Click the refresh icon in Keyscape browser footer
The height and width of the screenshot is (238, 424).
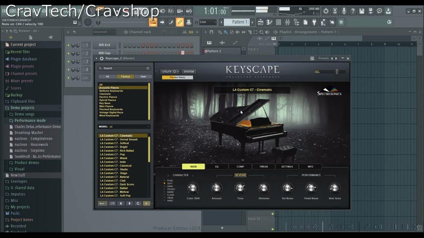click(138, 203)
